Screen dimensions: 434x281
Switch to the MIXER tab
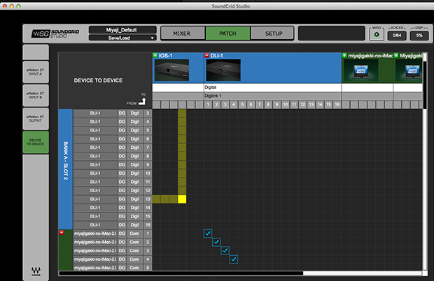pyautogui.click(x=182, y=34)
